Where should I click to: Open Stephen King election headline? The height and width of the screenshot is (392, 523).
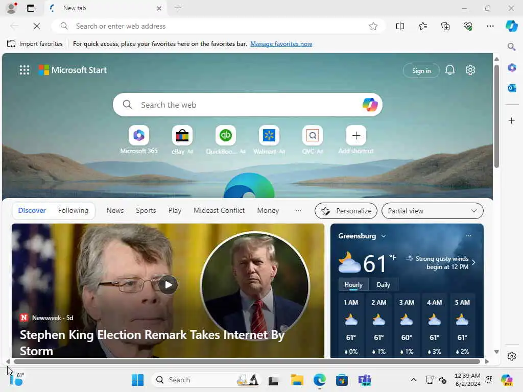152,342
